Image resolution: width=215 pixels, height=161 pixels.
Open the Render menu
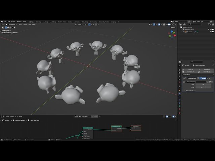pyautogui.click(x=13, y=22)
